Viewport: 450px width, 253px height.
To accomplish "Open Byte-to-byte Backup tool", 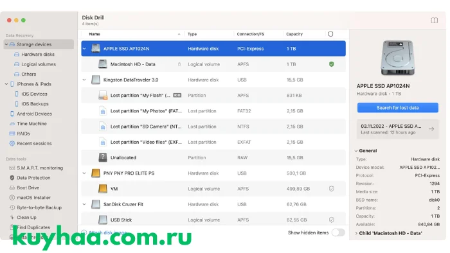I will [35, 207].
